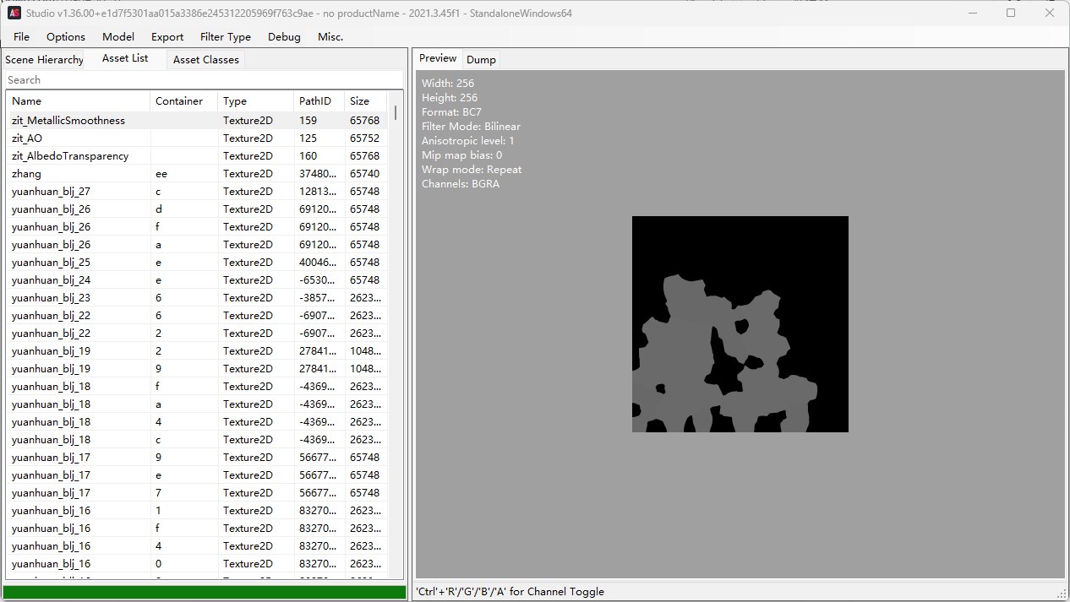Click the asset list vertical scrollbar
This screenshot has width=1070, height=602.
[x=396, y=338]
